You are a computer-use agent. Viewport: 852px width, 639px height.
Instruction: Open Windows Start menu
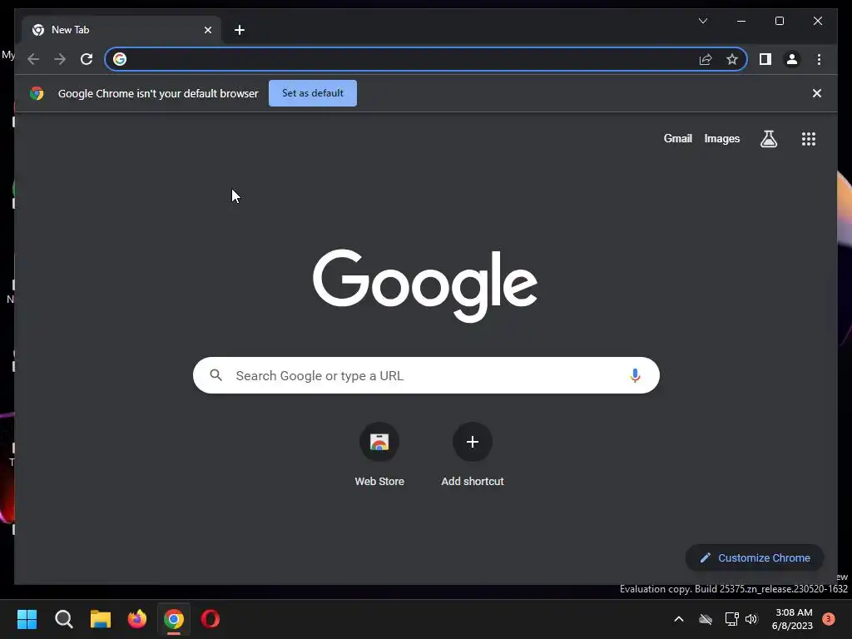tap(27, 619)
